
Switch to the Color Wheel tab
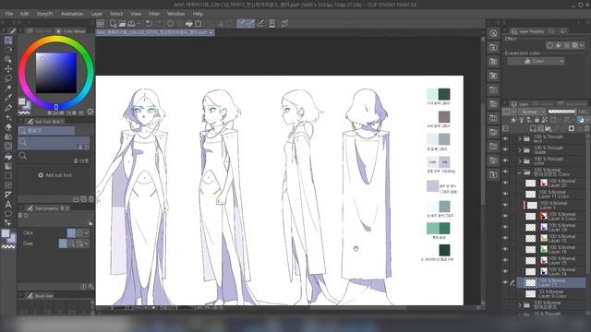click(x=70, y=31)
